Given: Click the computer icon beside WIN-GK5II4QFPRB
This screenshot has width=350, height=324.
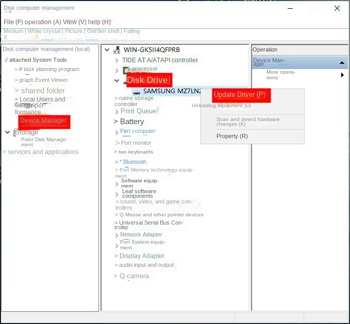Looking at the screenshot, I should tap(116, 50).
